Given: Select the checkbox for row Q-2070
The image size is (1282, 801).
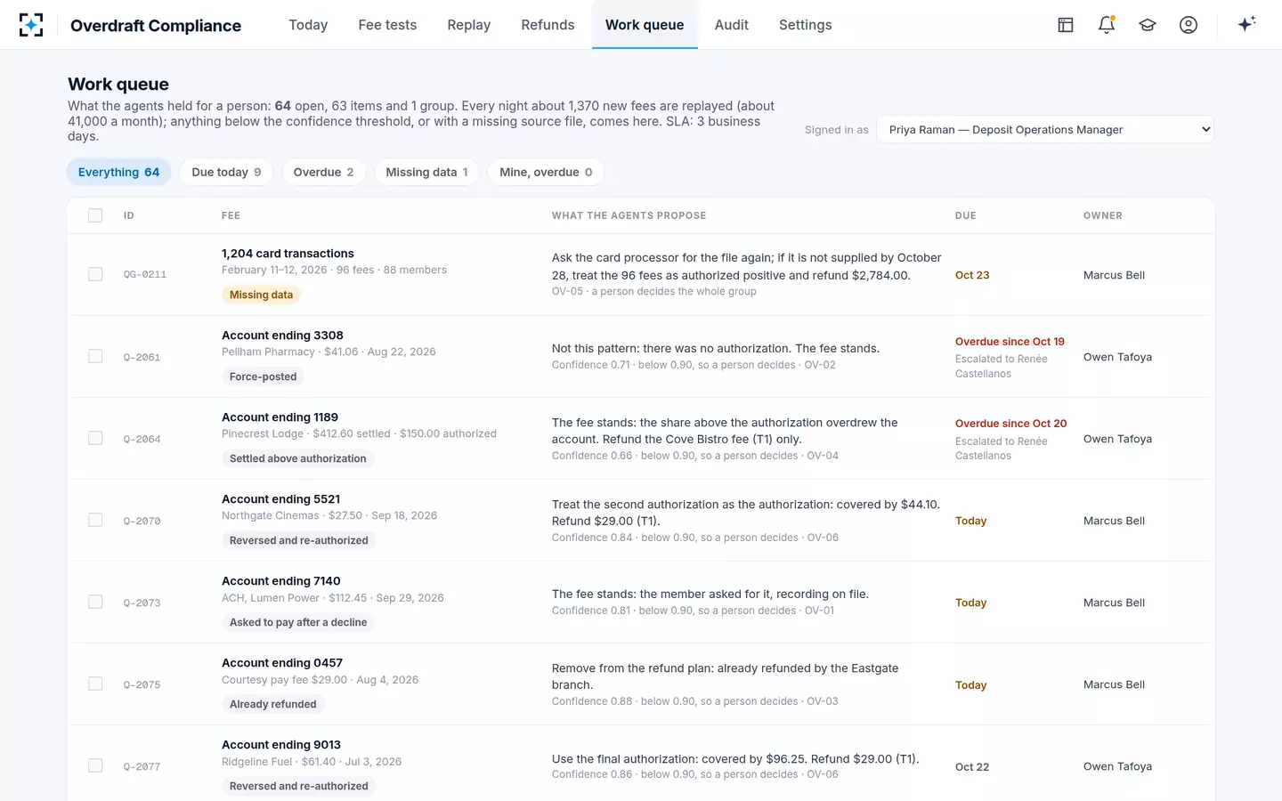Looking at the screenshot, I should 95,520.
